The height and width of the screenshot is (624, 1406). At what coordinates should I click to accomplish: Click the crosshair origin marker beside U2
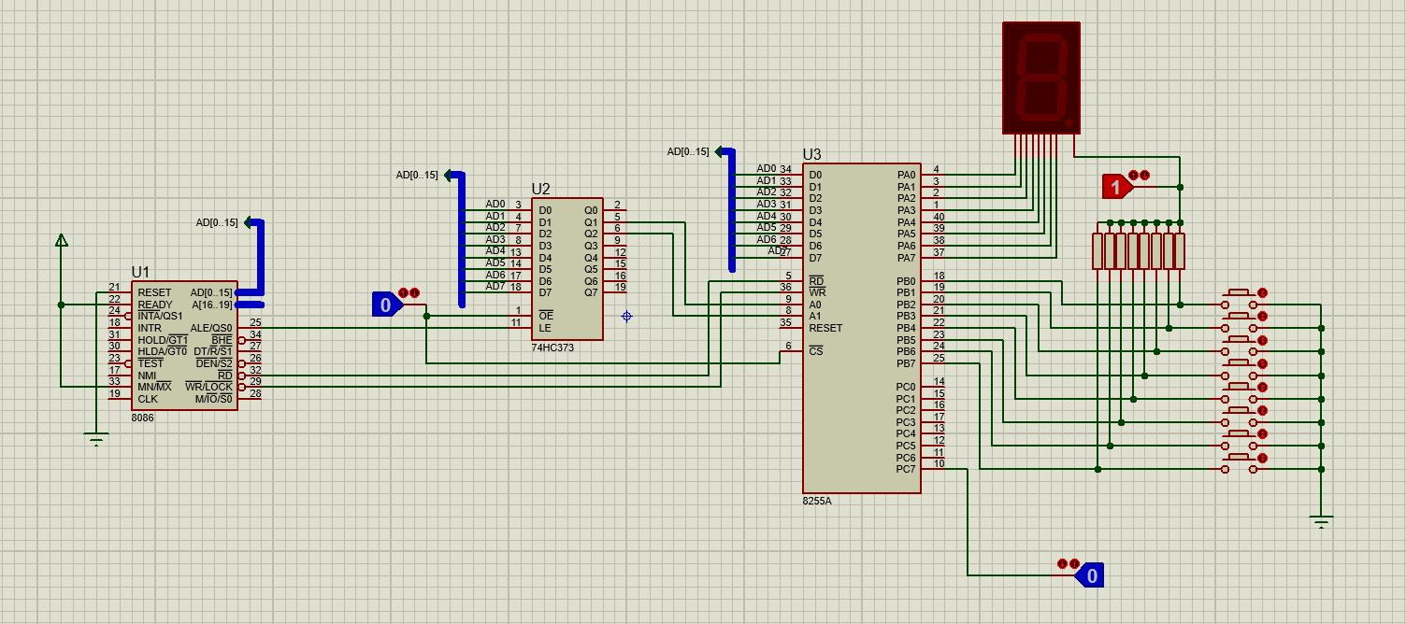(x=626, y=317)
